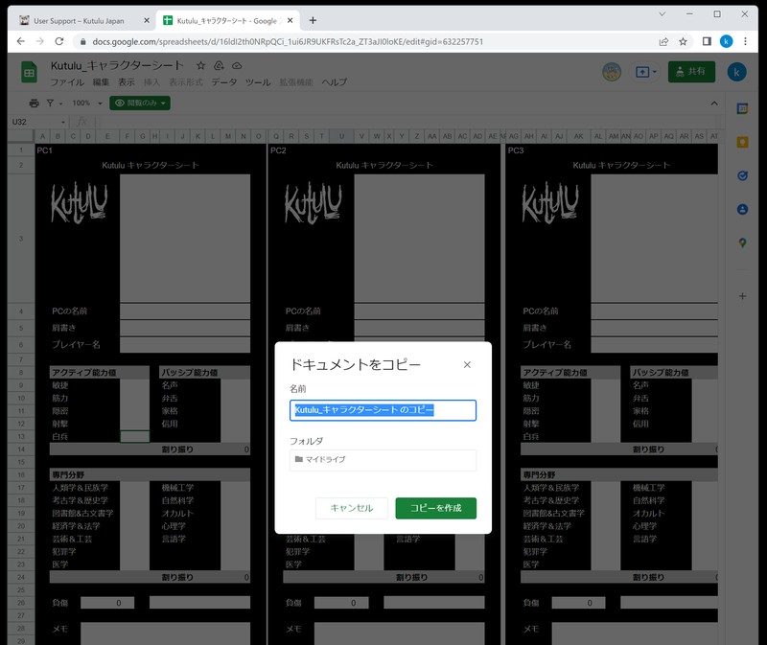The height and width of the screenshot is (645, 767).
Task: Click the PC3 cell
Action: [516, 150]
